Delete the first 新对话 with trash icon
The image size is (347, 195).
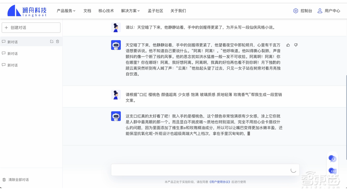(x=58, y=42)
